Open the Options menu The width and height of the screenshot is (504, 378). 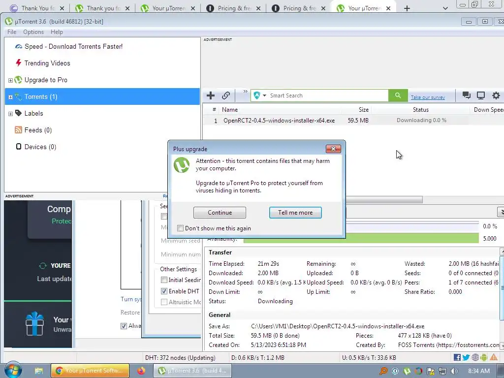(33, 32)
